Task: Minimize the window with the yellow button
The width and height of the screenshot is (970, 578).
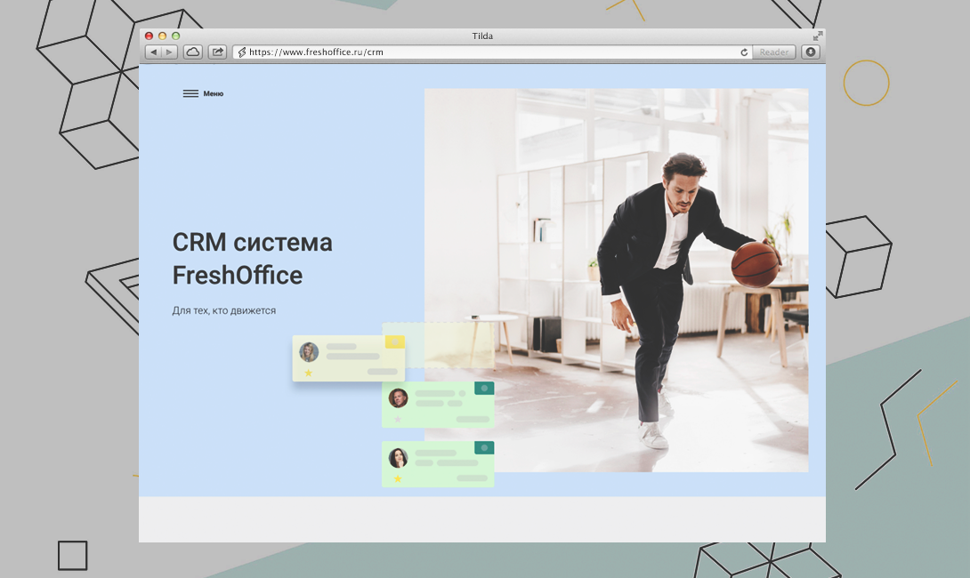Action: coord(162,36)
